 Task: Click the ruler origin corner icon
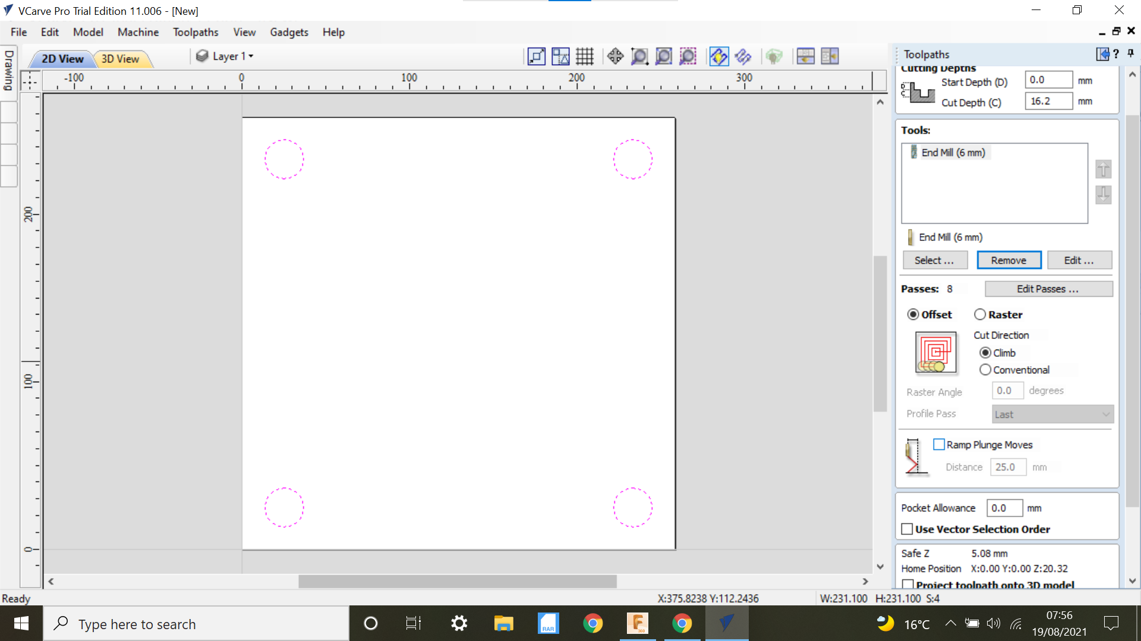point(30,80)
